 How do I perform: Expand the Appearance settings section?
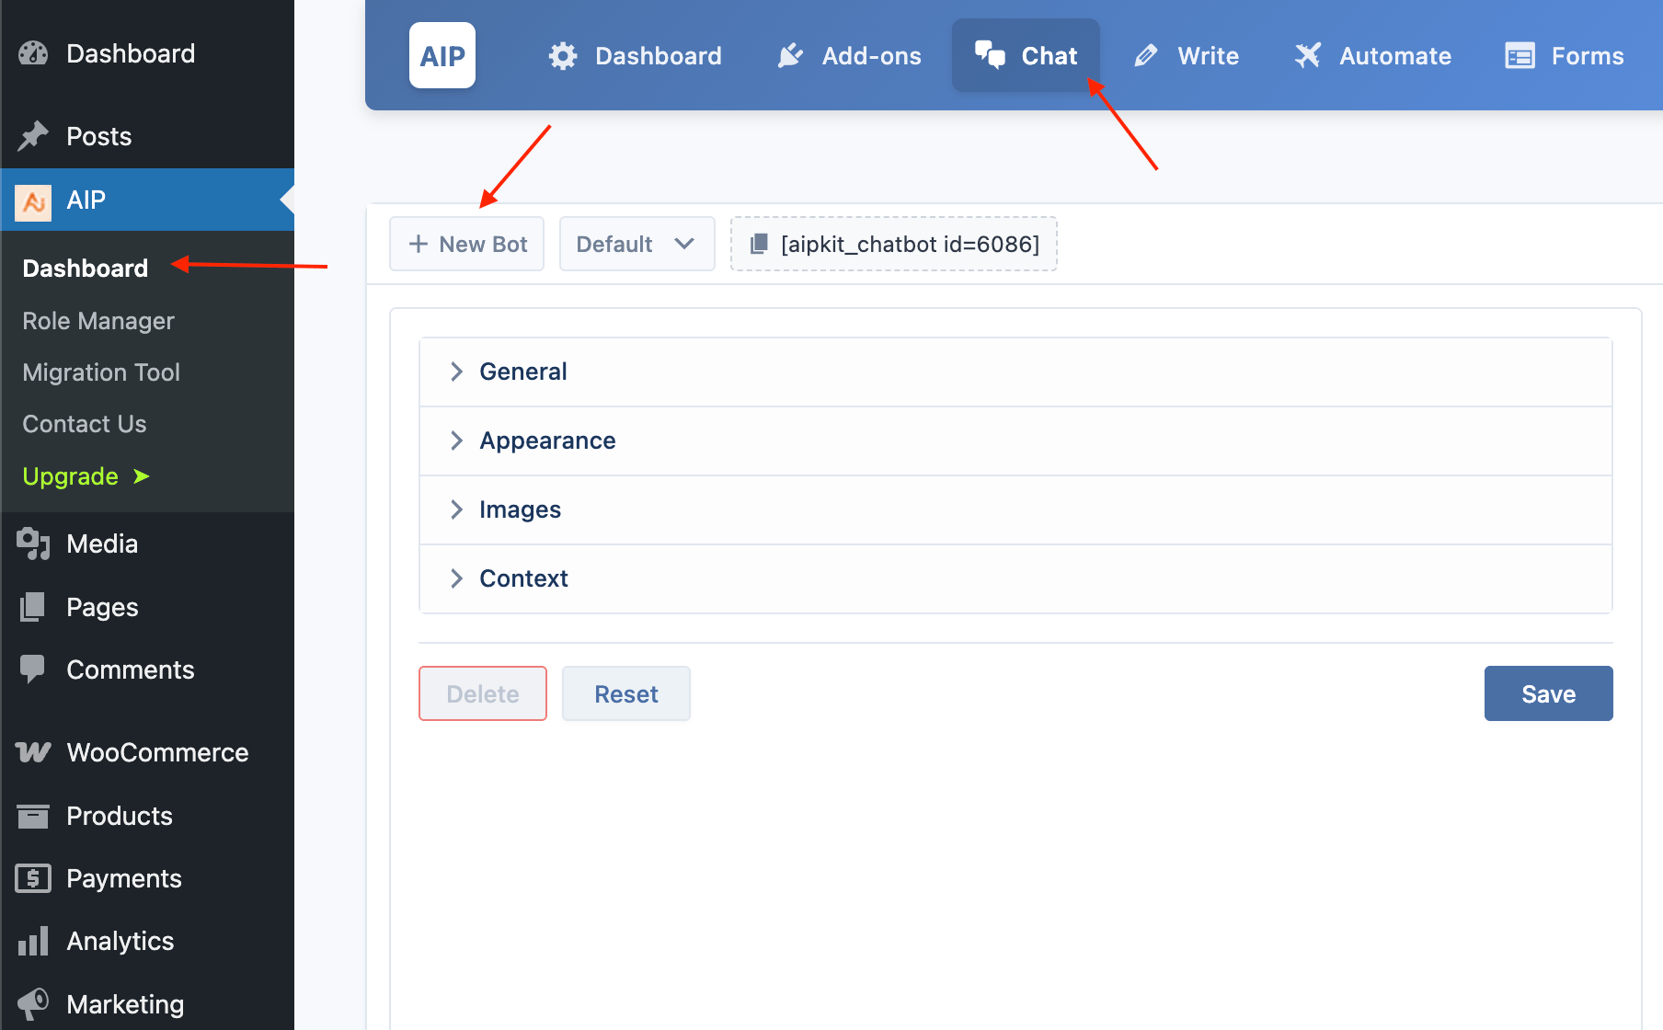coord(1015,441)
